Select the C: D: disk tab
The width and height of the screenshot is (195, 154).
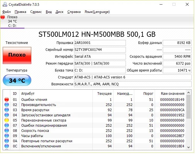click(12, 21)
